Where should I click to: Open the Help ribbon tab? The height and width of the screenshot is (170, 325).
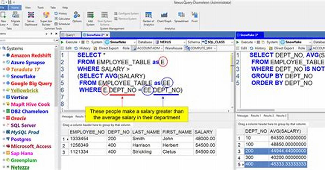pyautogui.click(x=65, y=8)
